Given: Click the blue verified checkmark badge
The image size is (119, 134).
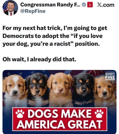Looking at the screenshot, I should (x=84, y=5).
